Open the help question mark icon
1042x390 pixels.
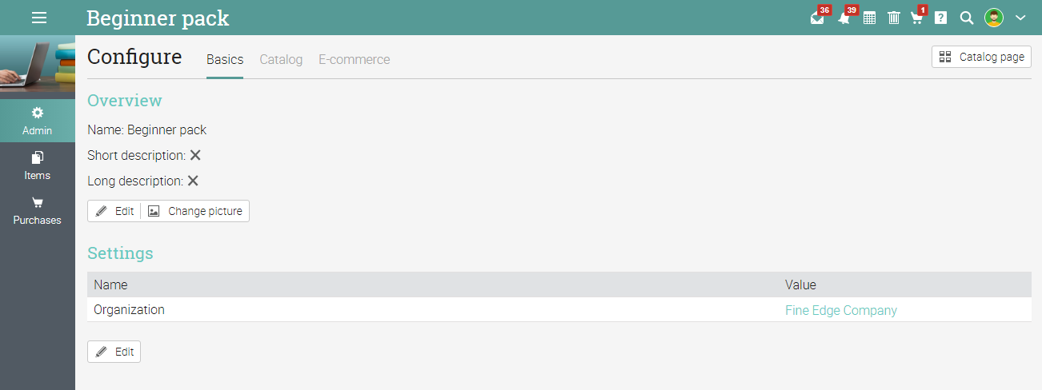click(x=941, y=18)
